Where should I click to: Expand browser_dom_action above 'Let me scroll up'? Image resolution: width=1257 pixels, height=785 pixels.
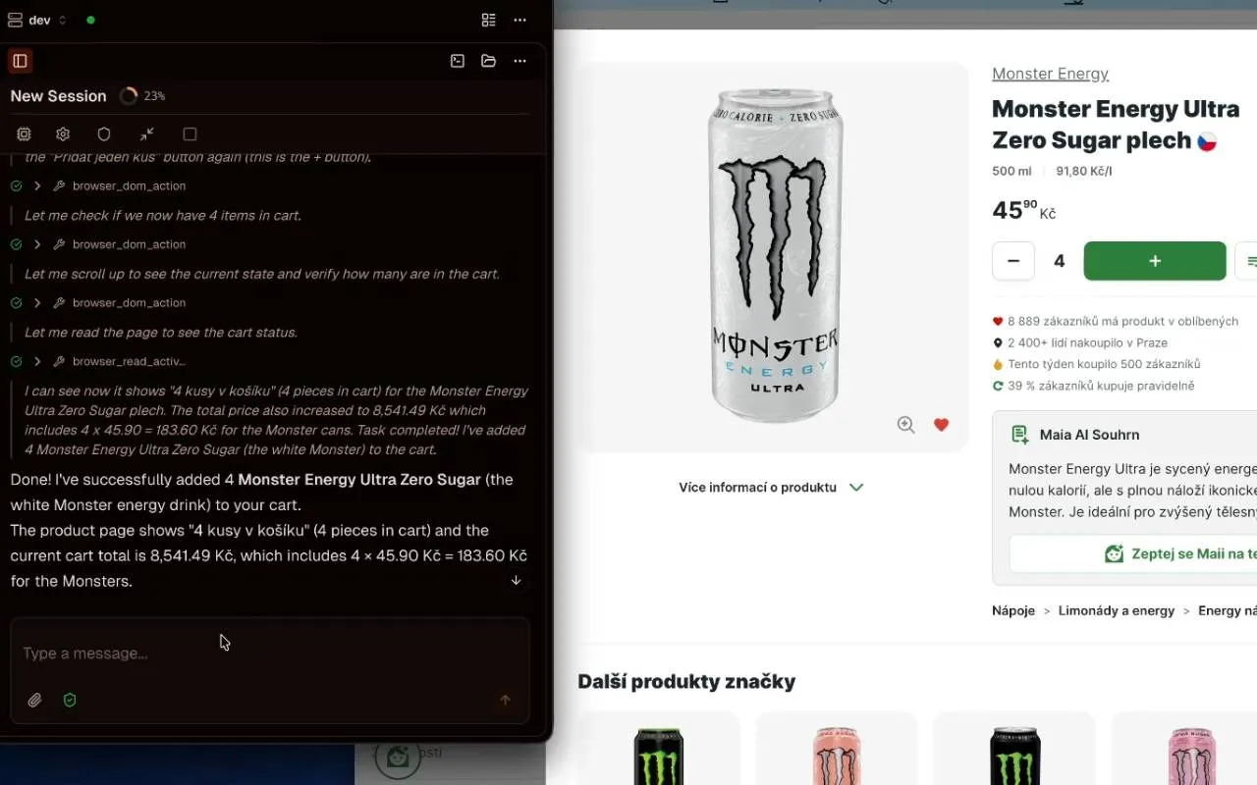click(x=37, y=244)
